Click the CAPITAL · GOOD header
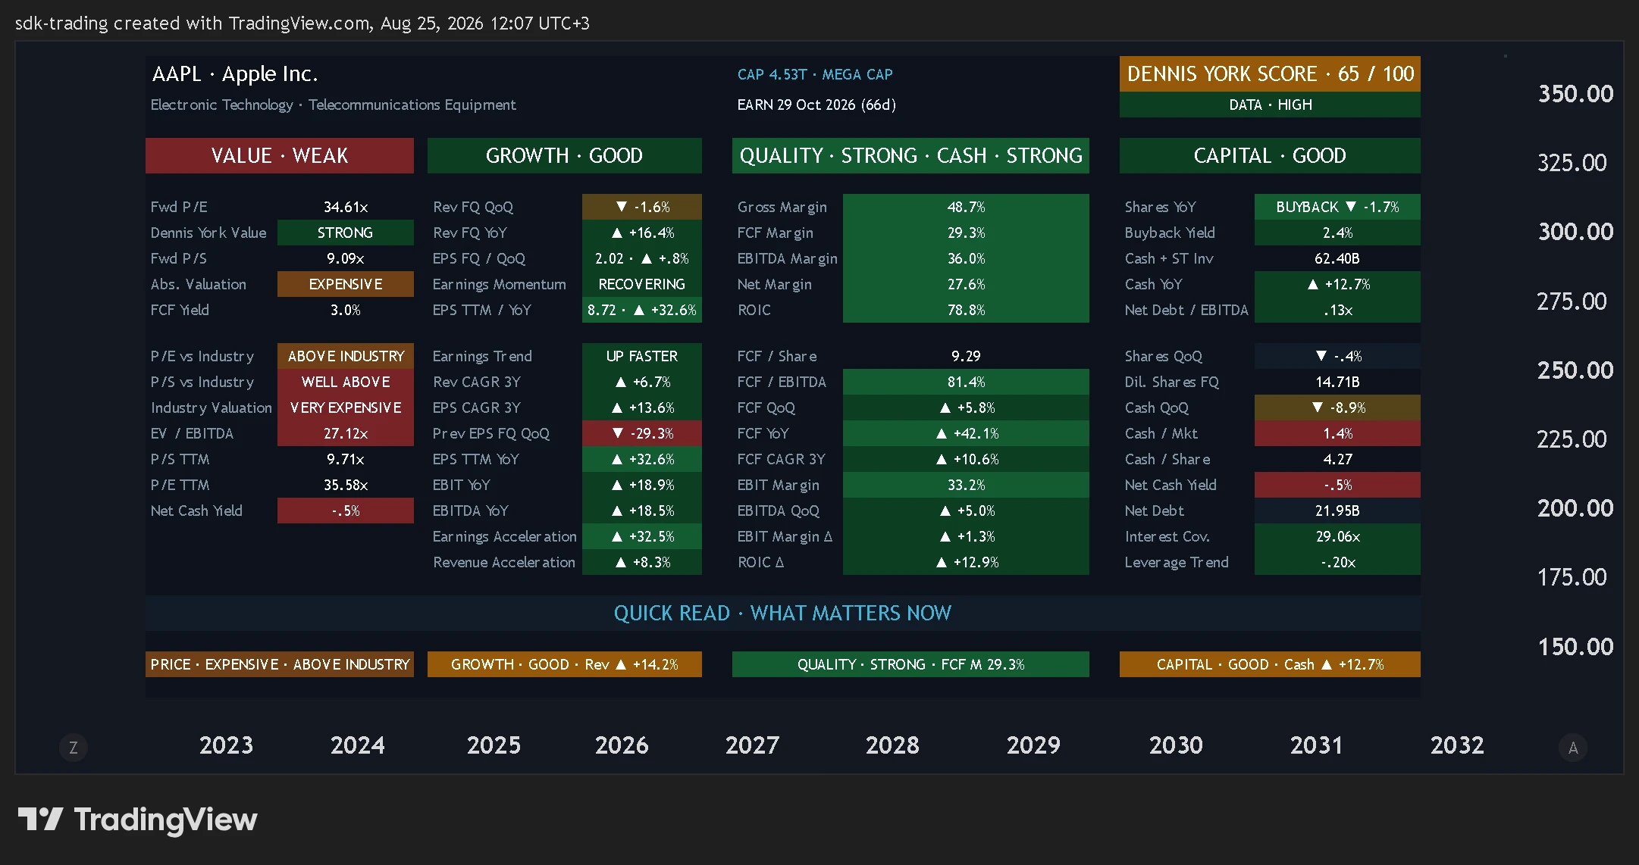This screenshot has height=865, width=1639. (x=1270, y=155)
